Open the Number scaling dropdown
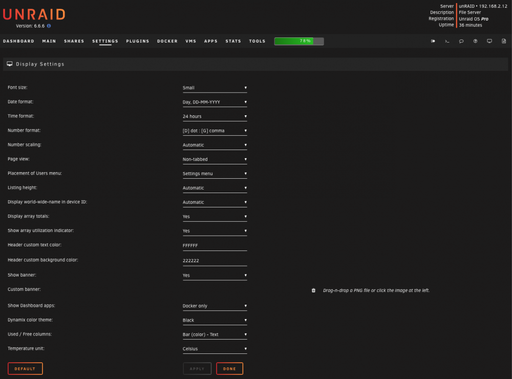 click(215, 145)
